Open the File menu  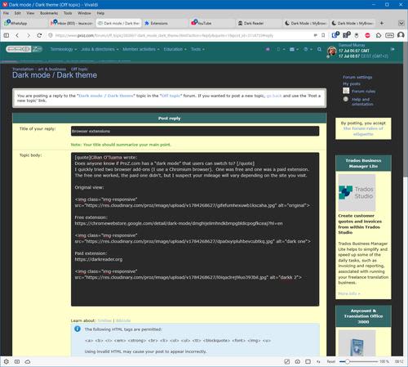pyautogui.click(x=6, y=13)
